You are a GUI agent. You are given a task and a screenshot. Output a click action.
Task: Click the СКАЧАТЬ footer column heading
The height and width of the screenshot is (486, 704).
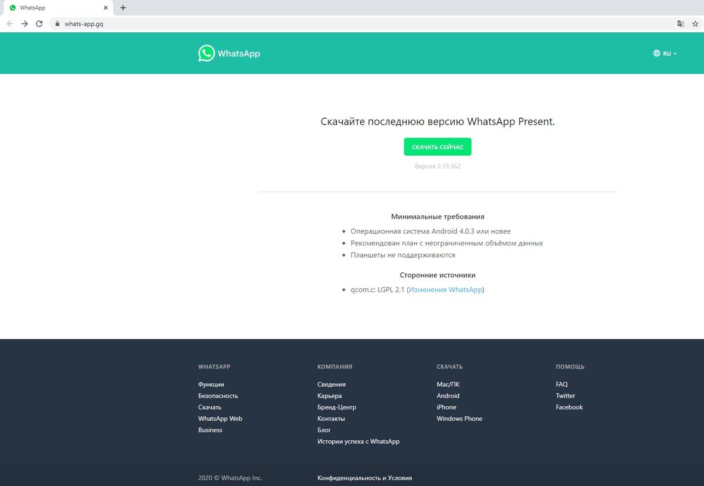coord(450,367)
